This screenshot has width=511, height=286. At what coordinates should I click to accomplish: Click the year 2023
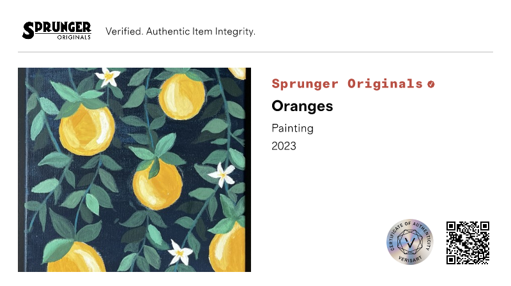coord(284,146)
